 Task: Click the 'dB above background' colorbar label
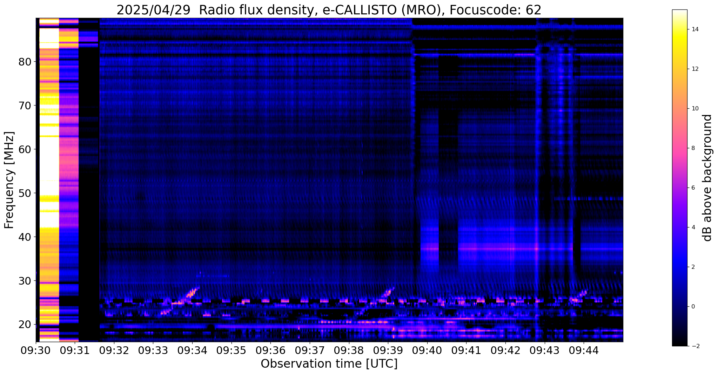pos(707,178)
